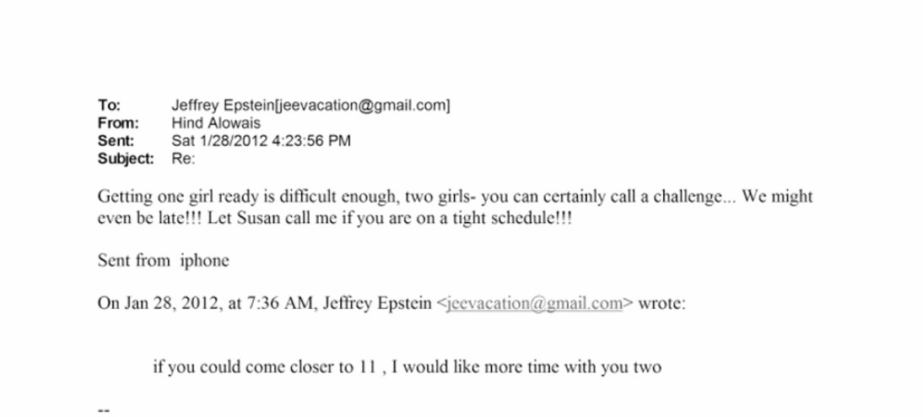
Task: Click the indented quoted message line
Action: coord(407,367)
